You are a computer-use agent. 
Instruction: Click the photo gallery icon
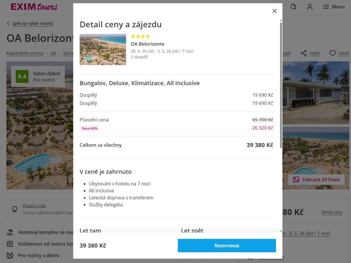296,180
